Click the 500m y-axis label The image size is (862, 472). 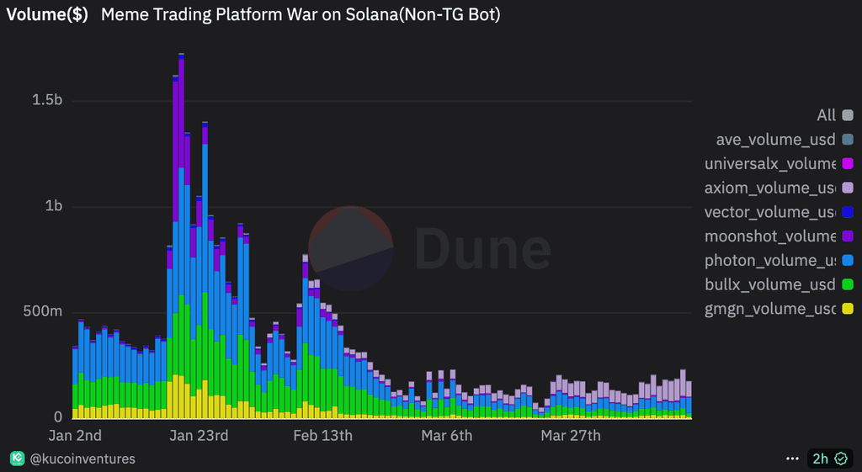click(43, 311)
